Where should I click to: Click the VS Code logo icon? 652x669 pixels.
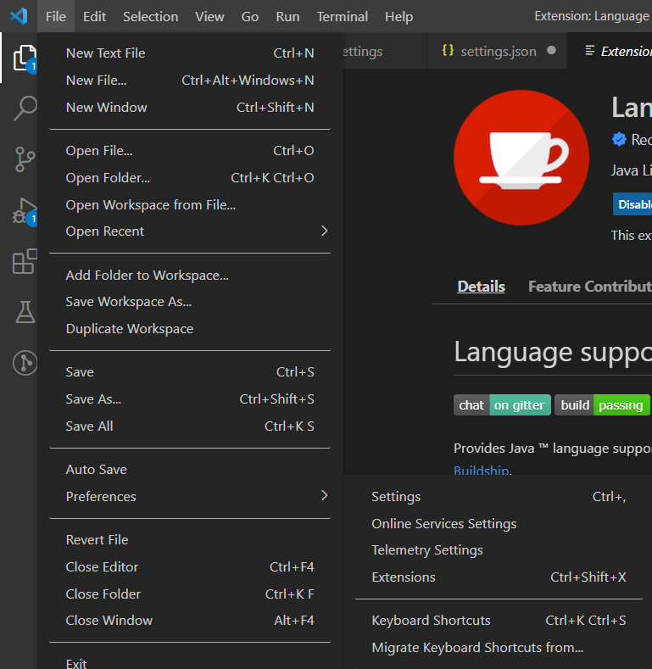(19, 16)
